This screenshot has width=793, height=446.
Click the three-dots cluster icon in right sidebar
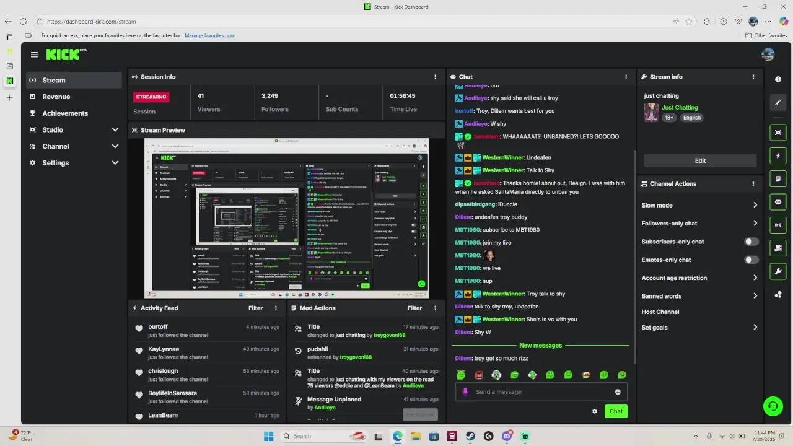point(778,295)
